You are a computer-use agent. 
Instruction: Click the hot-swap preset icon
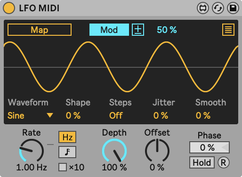(x=218, y=8)
